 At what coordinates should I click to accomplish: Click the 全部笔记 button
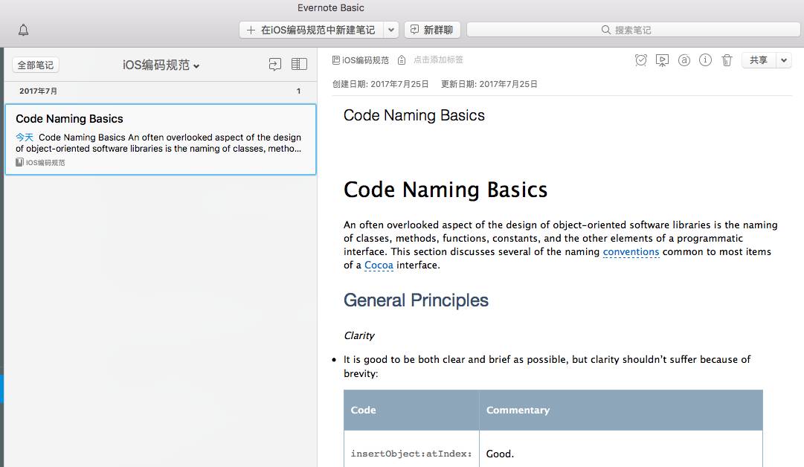pos(35,65)
